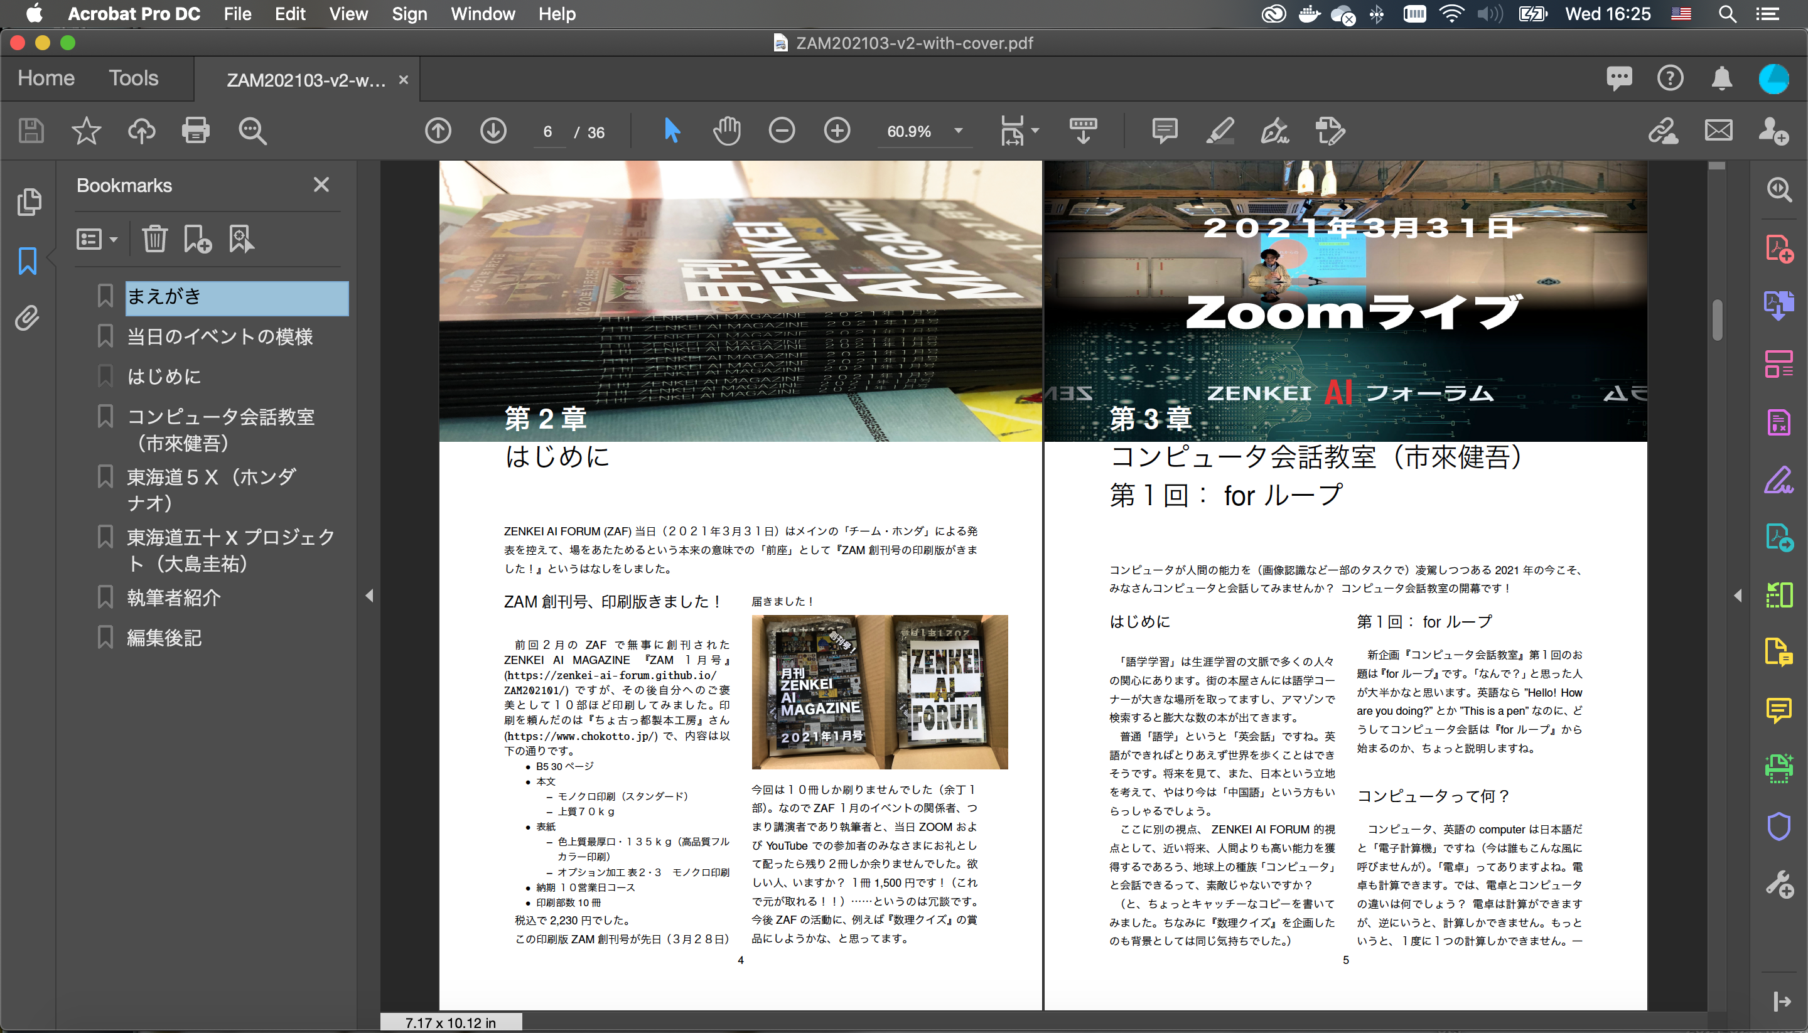Image resolution: width=1808 pixels, height=1033 pixels.
Task: Choose the Selection arrow tool
Action: tap(671, 131)
